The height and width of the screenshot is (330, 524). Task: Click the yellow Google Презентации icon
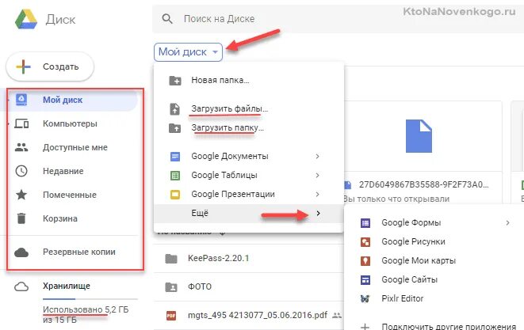pyautogui.click(x=175, y=194)
